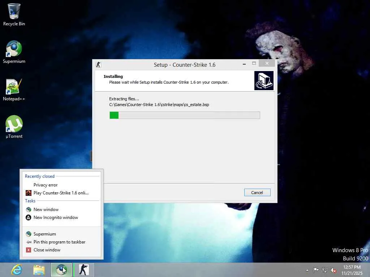Click the setup window's close button
This screenshot has height=277, width=370.
pyautogui.click(x=267, y=63)
